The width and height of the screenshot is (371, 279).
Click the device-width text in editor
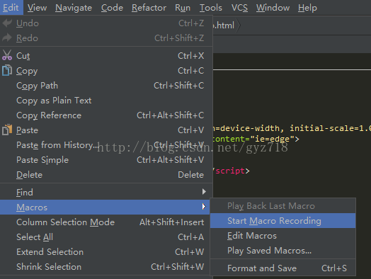click(250, 128)
